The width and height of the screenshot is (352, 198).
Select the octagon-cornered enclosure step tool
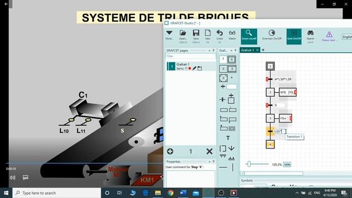[x=223, y=78]
